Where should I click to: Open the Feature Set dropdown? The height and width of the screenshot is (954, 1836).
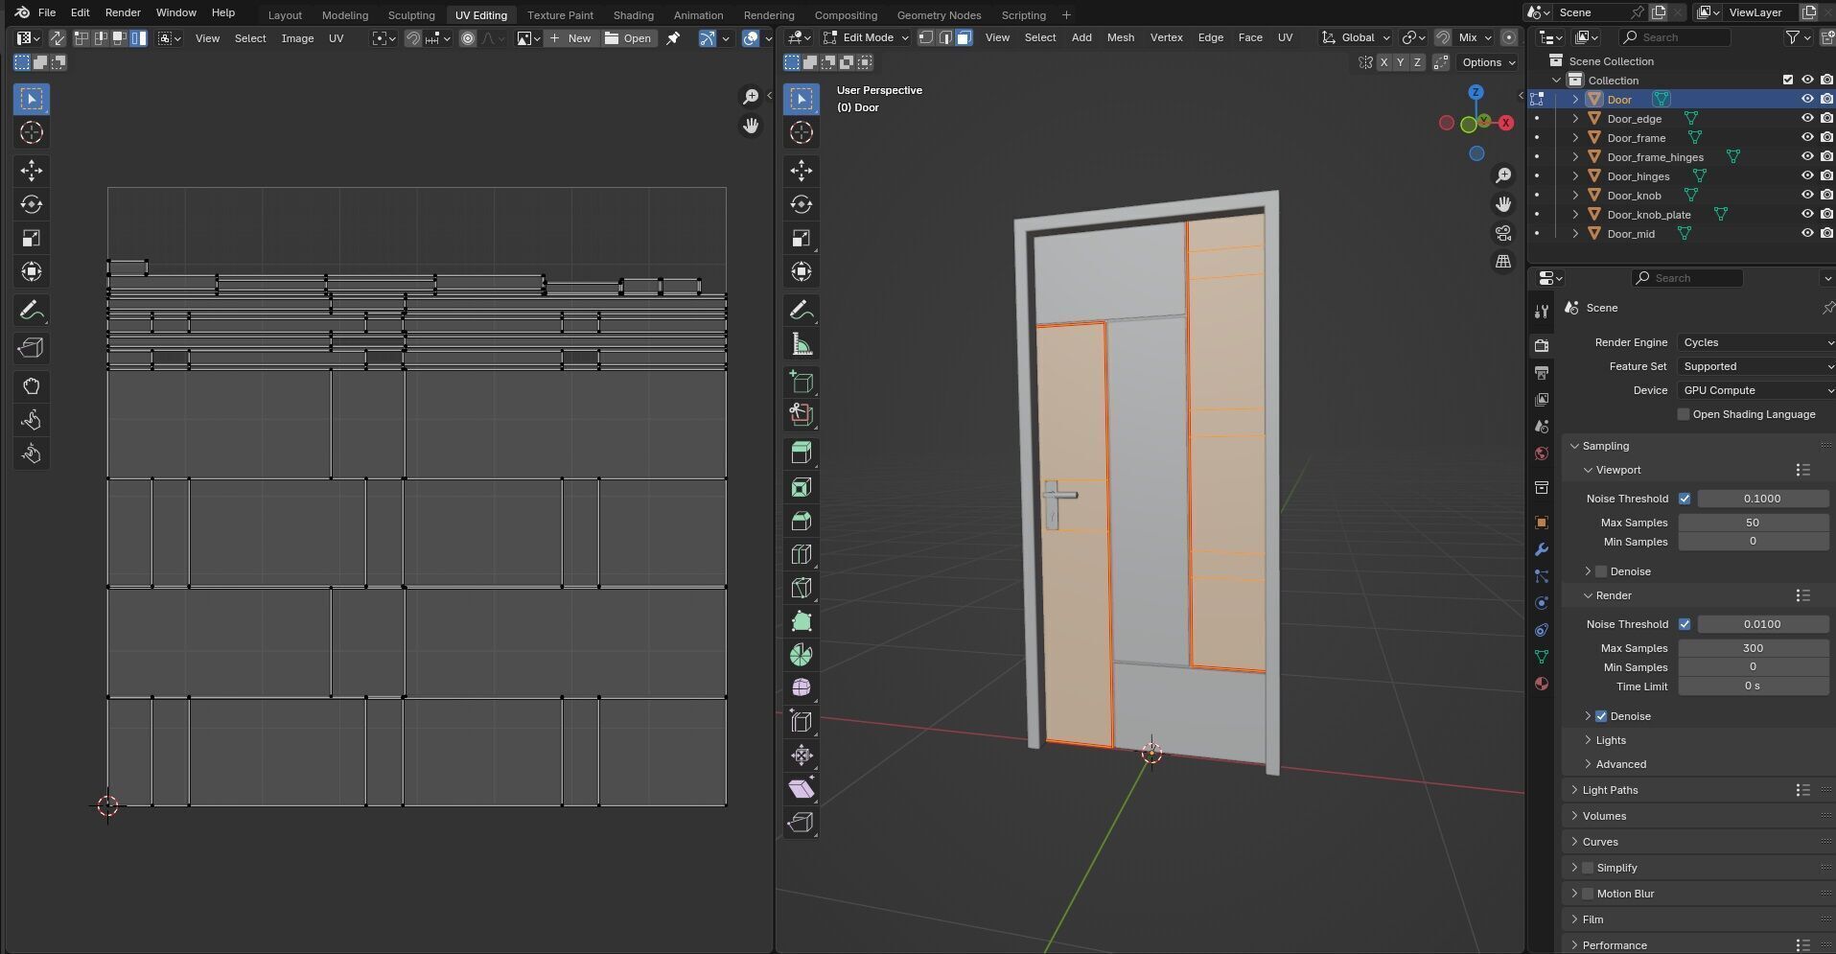[x=1756, y=366]
